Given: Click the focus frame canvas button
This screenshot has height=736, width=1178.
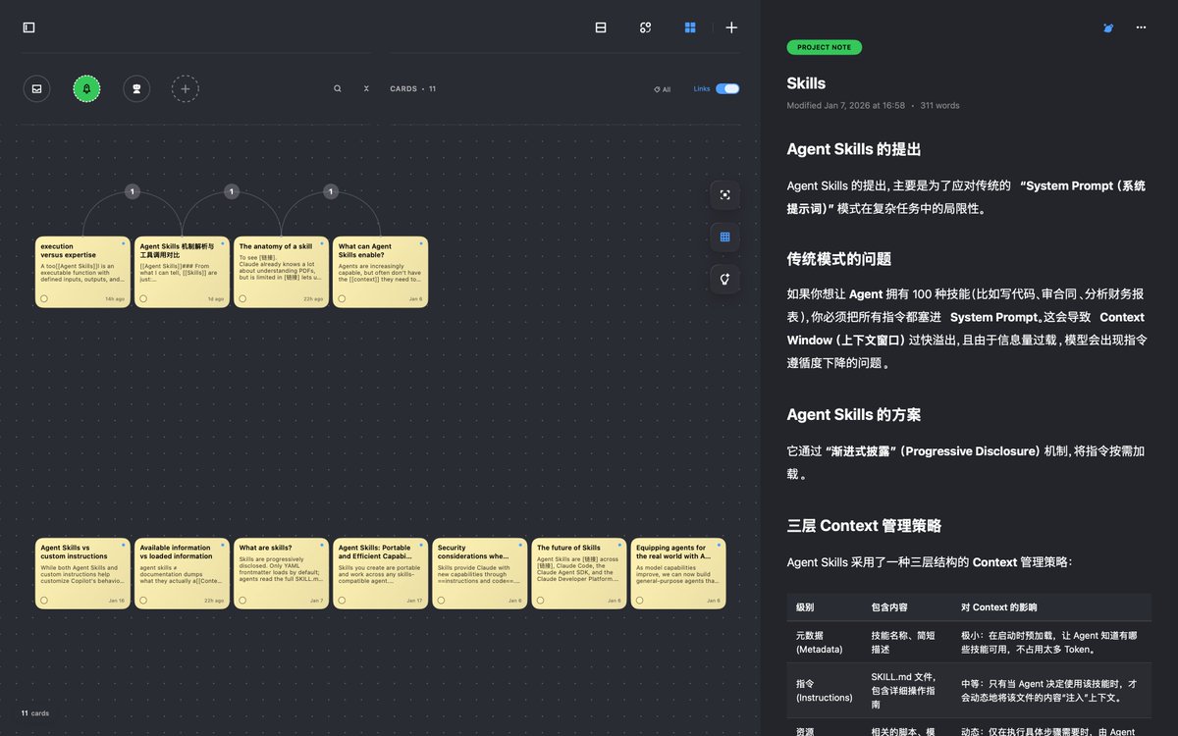Looking at the screenshot, I should click(x=725, y=194).
